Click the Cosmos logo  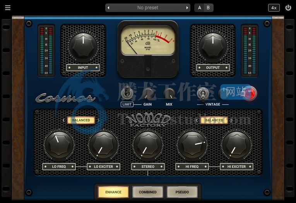tap(65, 98)
